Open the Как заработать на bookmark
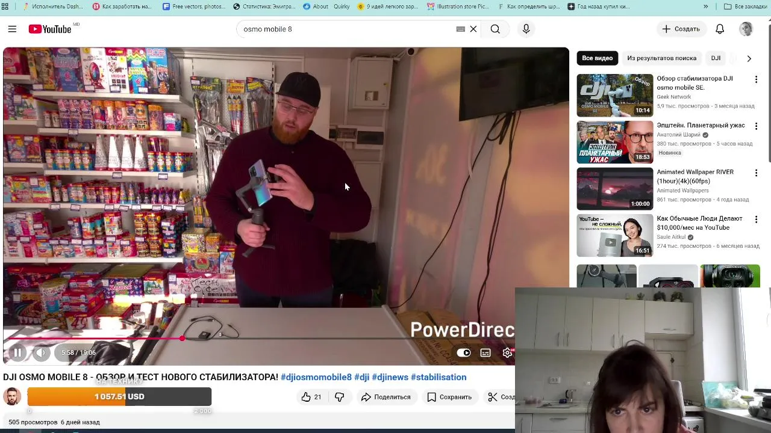Viewport: 771px width, 433px height. 122,7
